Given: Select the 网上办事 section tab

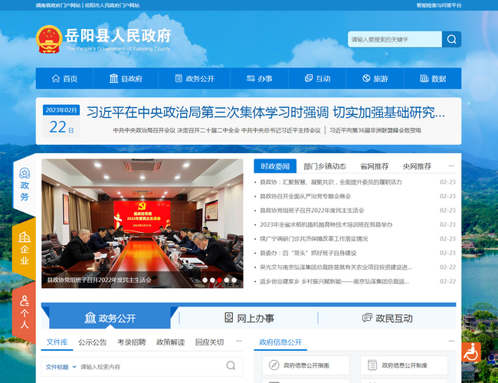Looking at the screenshot, I should coord(249,318).
